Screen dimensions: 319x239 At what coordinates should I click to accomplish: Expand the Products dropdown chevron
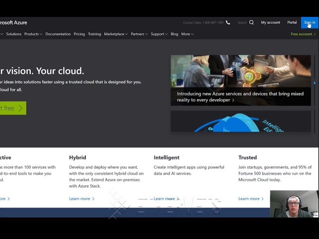[41, 34]
